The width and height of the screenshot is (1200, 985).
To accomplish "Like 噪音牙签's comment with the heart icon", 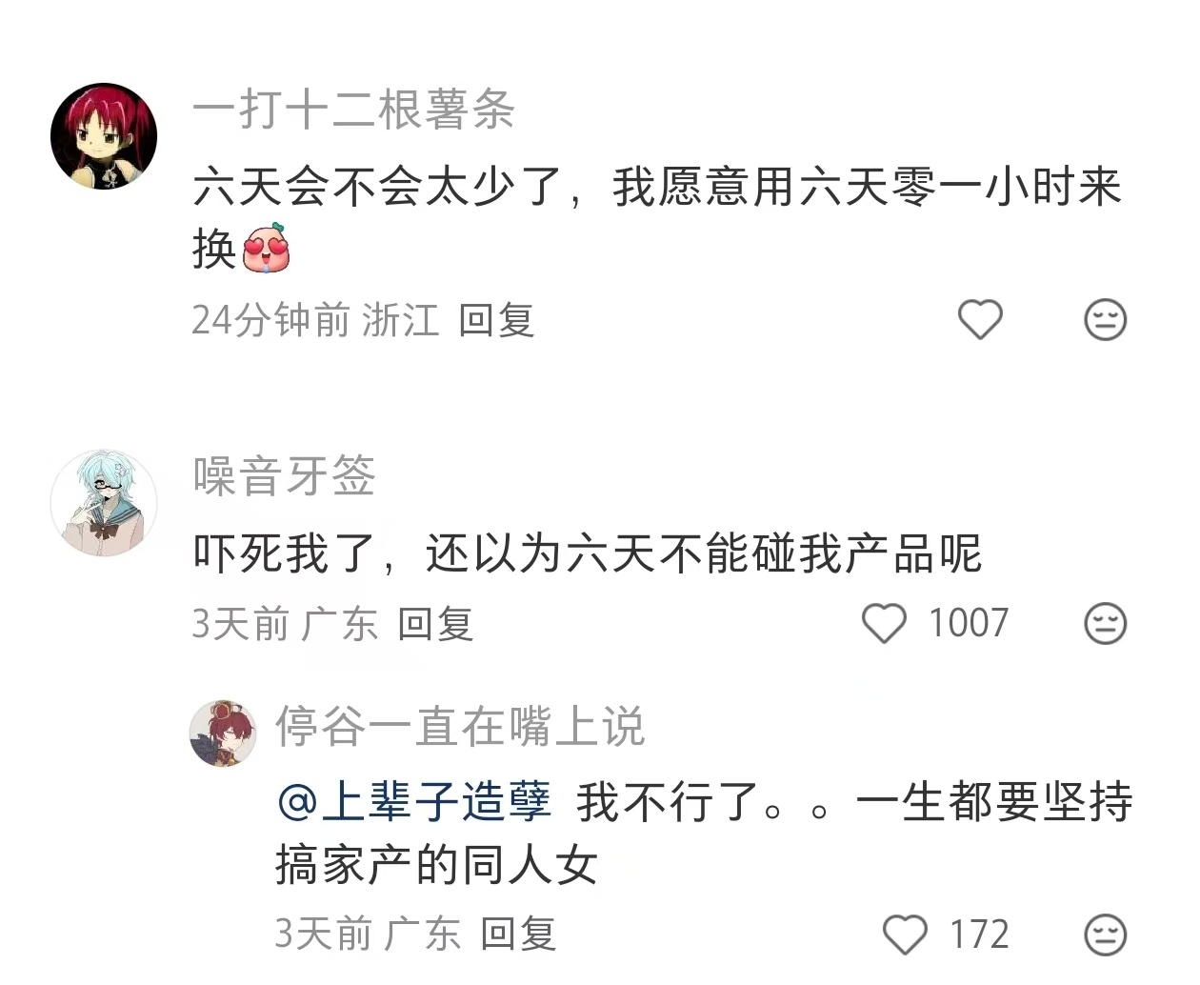I will tap(884, 624).
